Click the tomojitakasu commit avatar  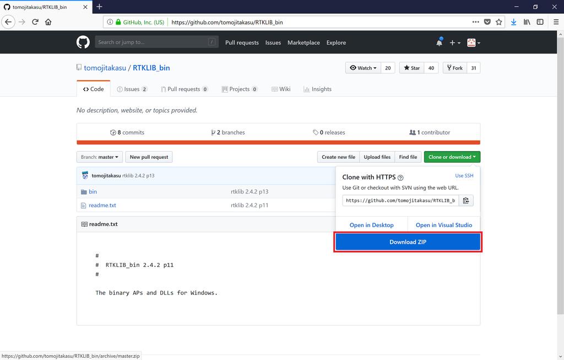click(x=85, y=175)
